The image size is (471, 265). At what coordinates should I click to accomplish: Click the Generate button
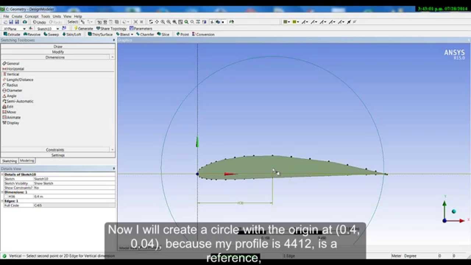point(84,28)
